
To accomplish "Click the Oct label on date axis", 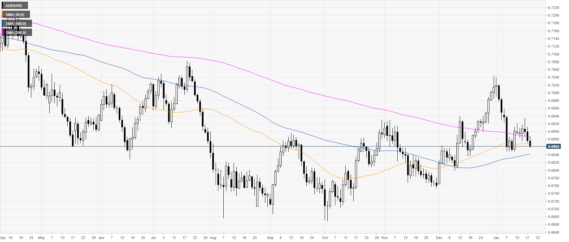I will pos(325,238).
